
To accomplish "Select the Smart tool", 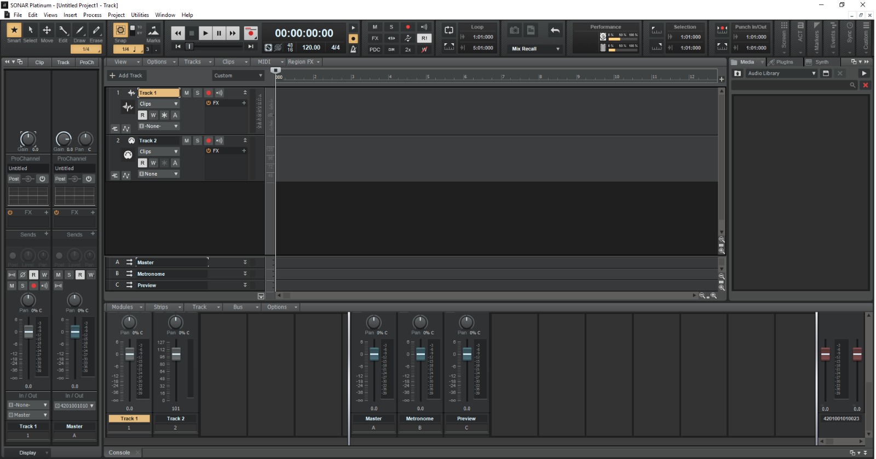I will point(14,31).
